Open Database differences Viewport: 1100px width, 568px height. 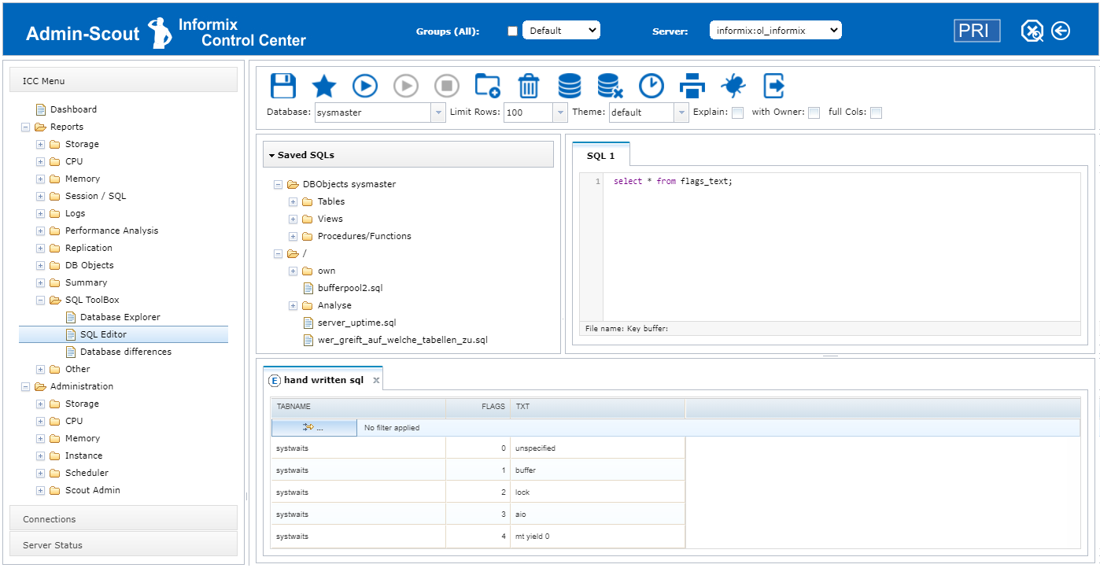tap(126, 352)
